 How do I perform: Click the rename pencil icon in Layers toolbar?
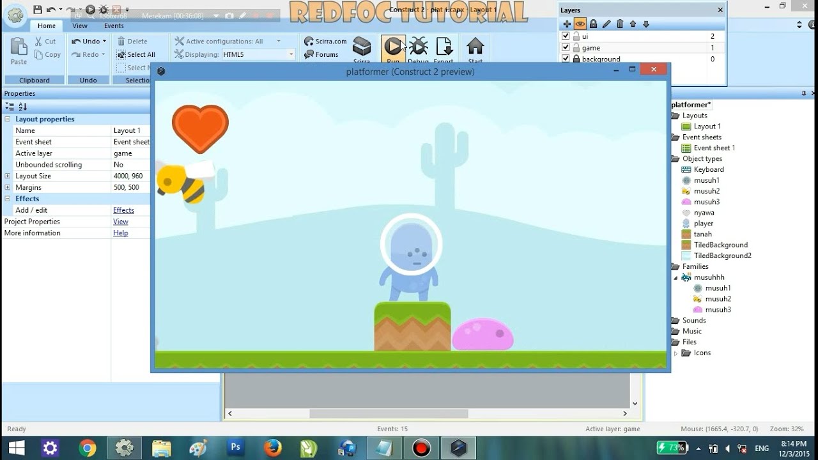pyautogui.click(x=606, y=24)
